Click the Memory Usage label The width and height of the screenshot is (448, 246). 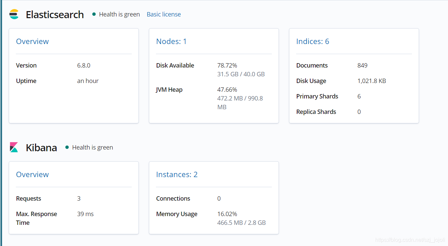[177, 214]
